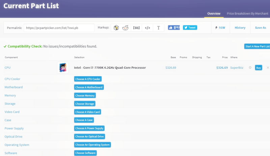Open the Case component link
Viewport: 270px width, 156px height.
(8, 120)
